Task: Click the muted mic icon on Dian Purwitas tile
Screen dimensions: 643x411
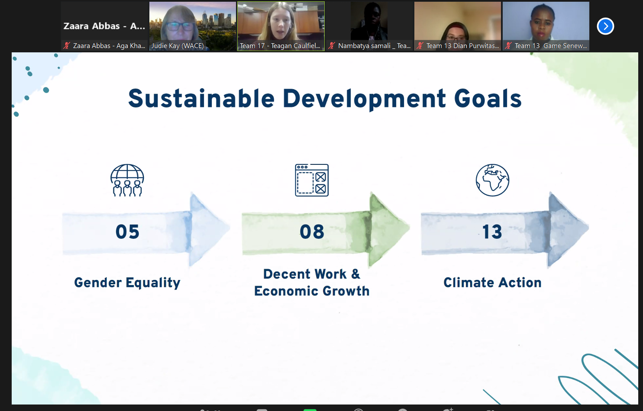Action: coord(420,45)
